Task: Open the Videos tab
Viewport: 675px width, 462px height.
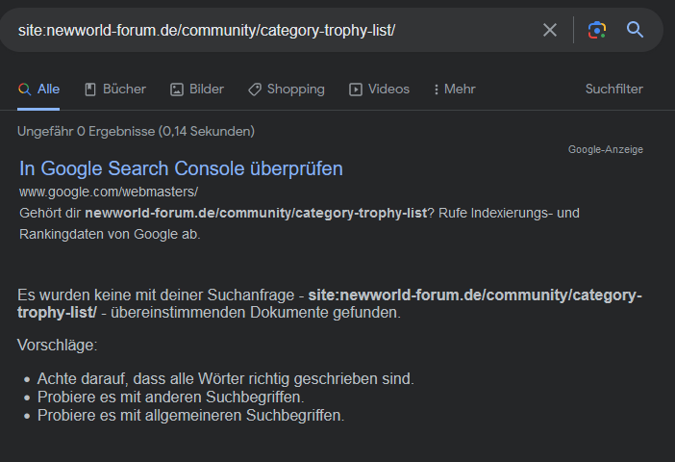Action: point(388,90)
